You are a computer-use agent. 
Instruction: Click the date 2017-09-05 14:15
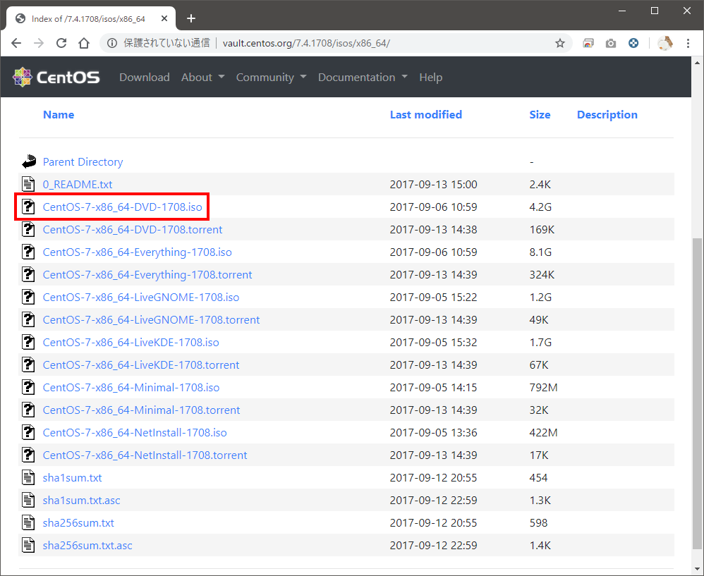click(x=433, y=387)
